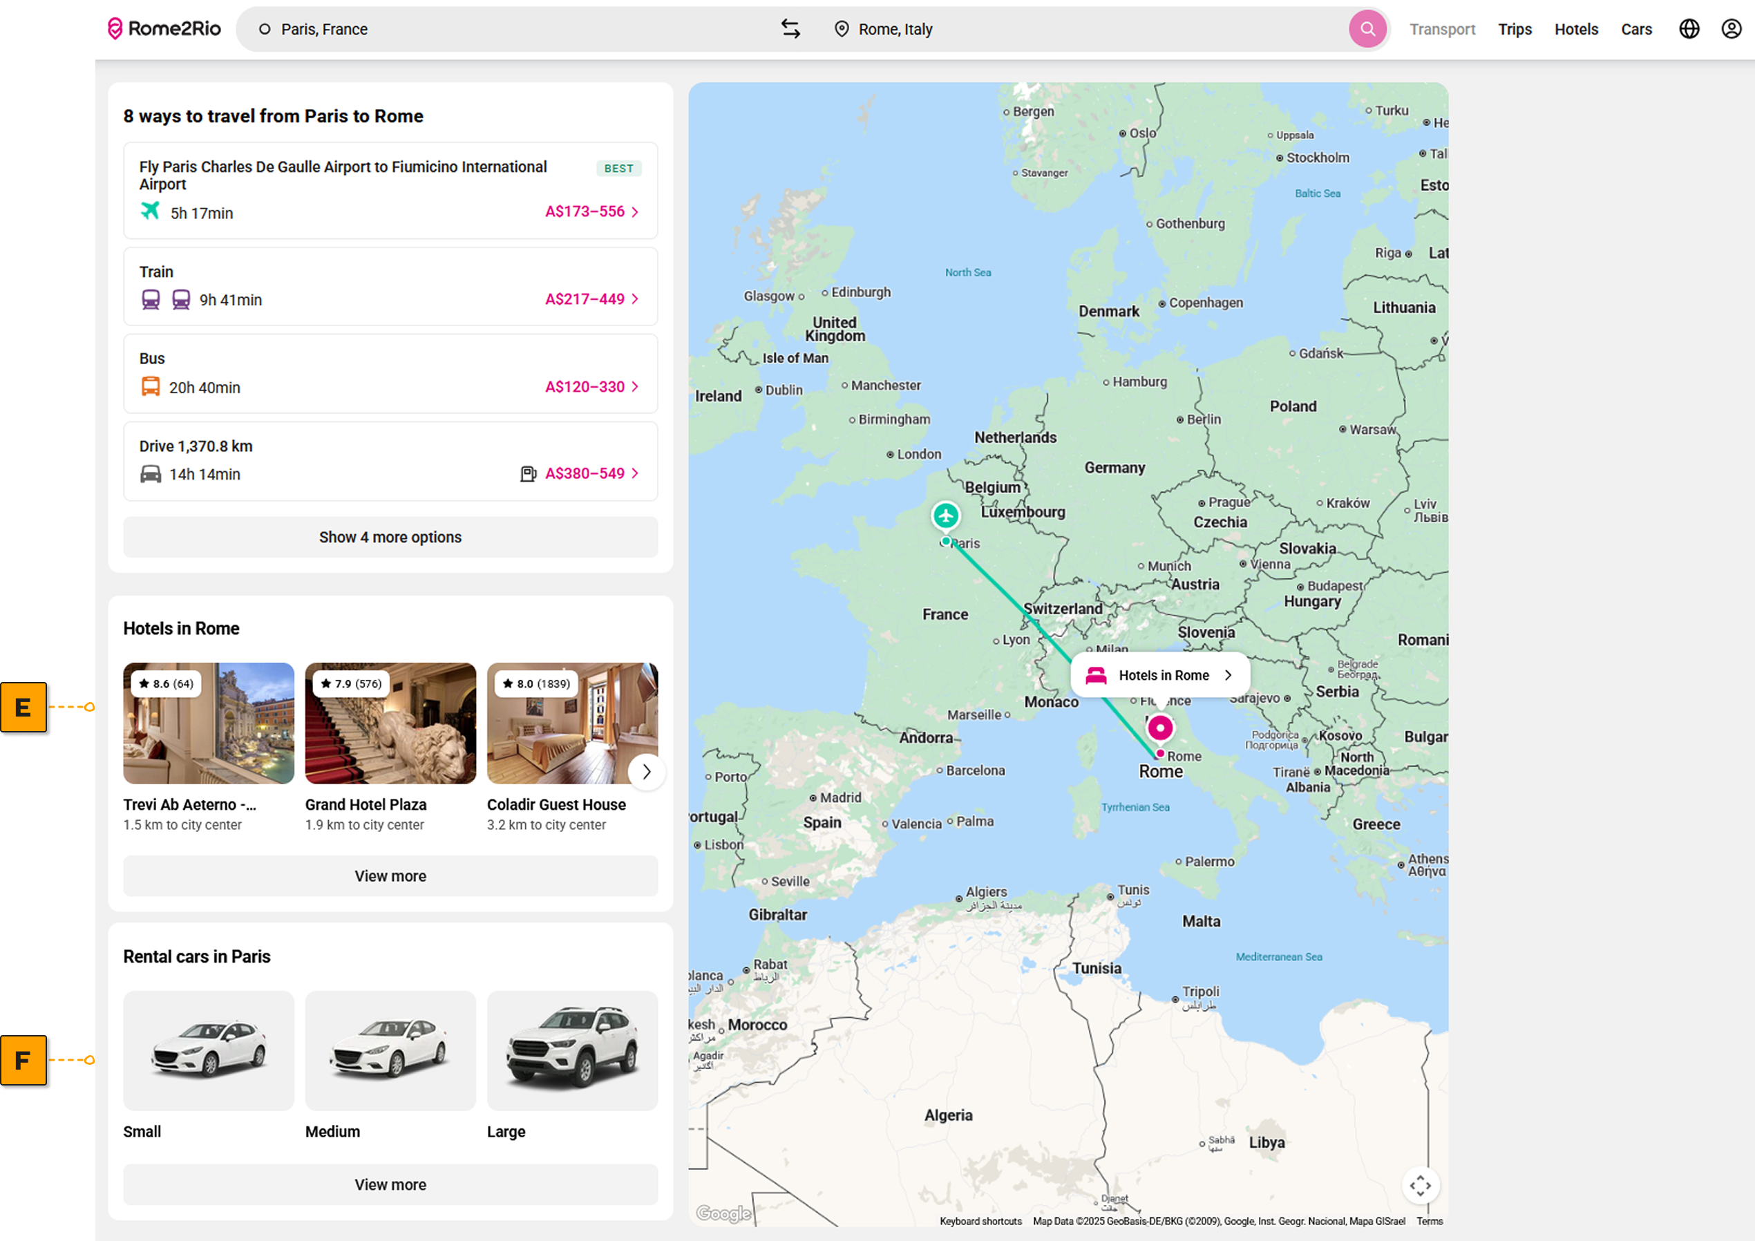The height and width of the screenshot is (1241, 1755).
Task: Click the Rome2Rio logo
Action: (164, 29)
